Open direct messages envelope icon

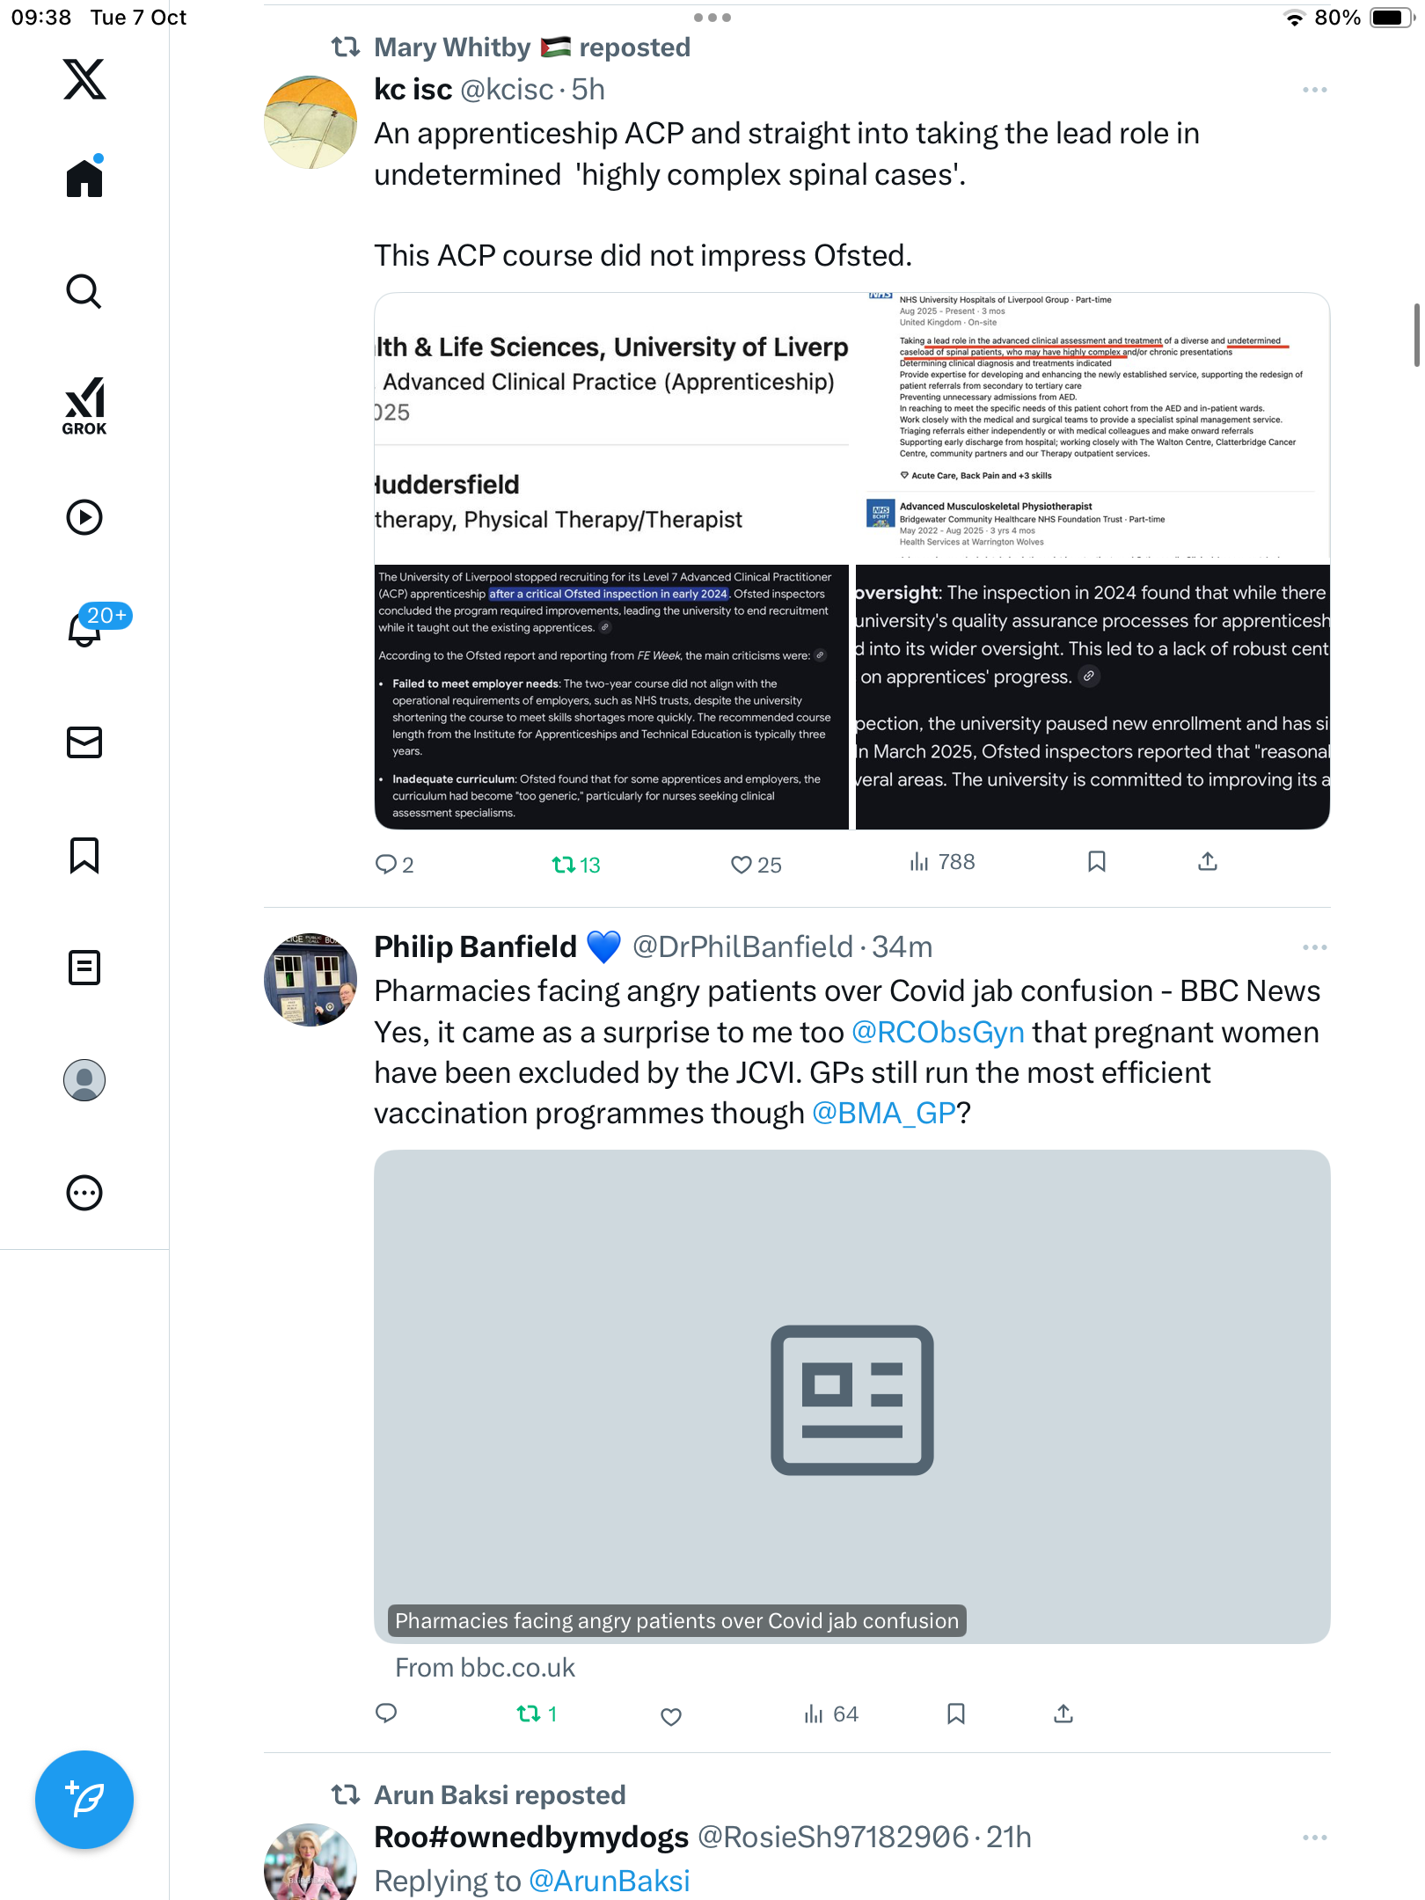point(84,742)
